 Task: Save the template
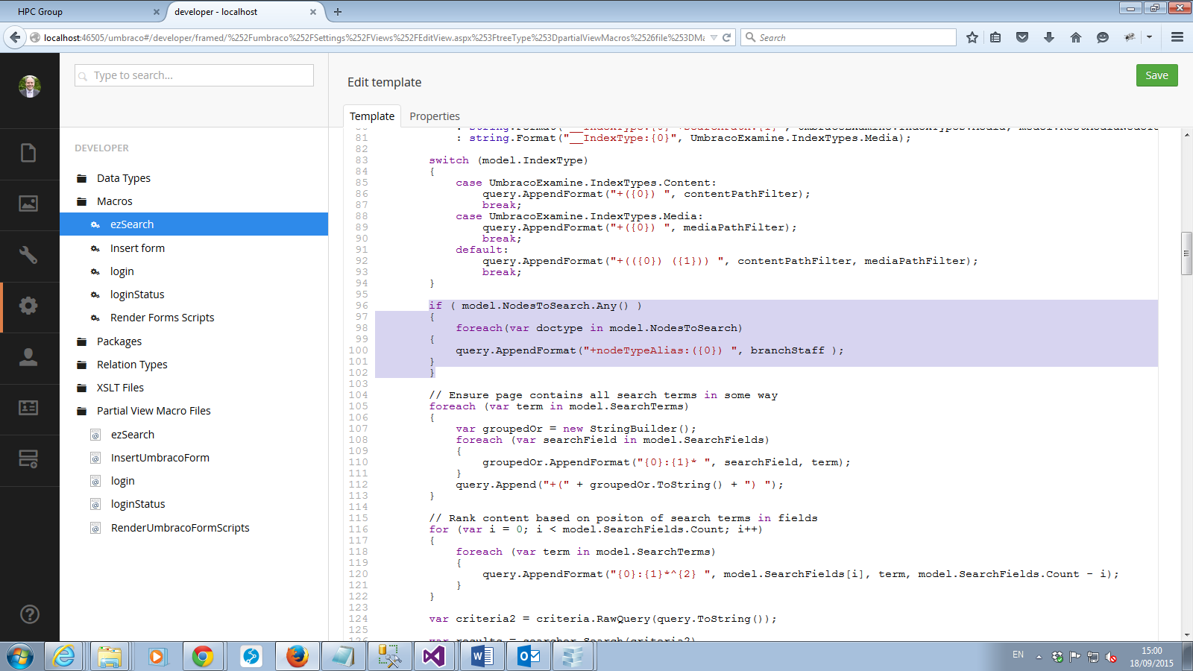(x=1156, y=75)
